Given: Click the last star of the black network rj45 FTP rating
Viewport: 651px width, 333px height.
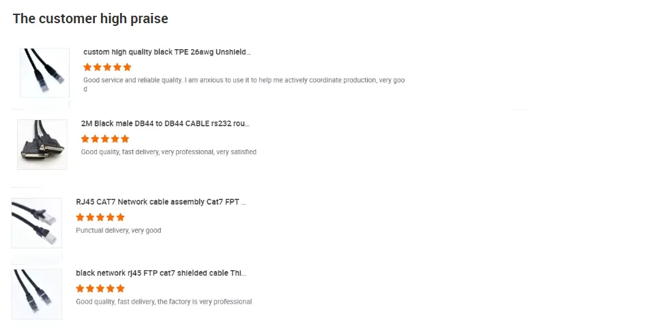Looking at the screenshot, I should (121, 289).
